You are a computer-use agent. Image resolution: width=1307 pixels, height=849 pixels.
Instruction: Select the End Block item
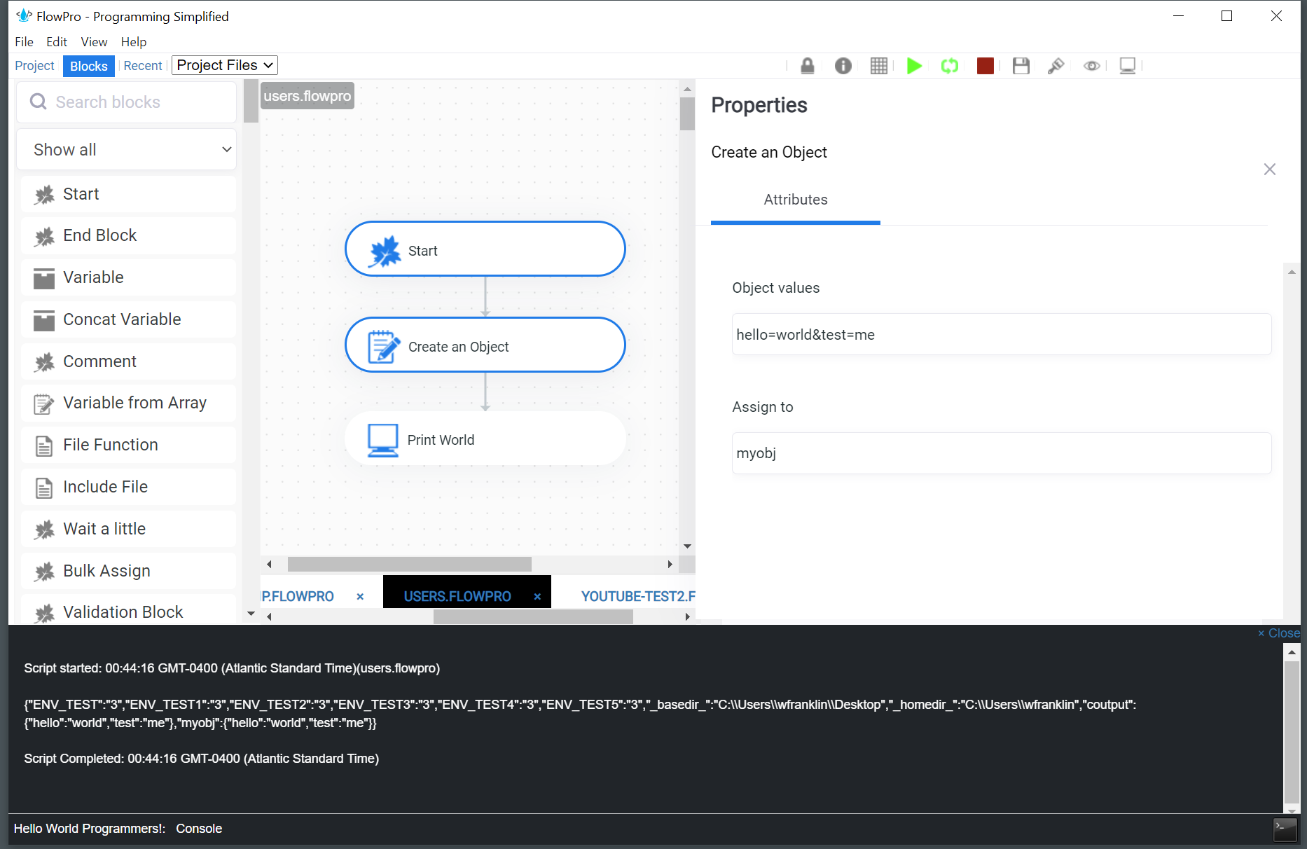[128, 235]
